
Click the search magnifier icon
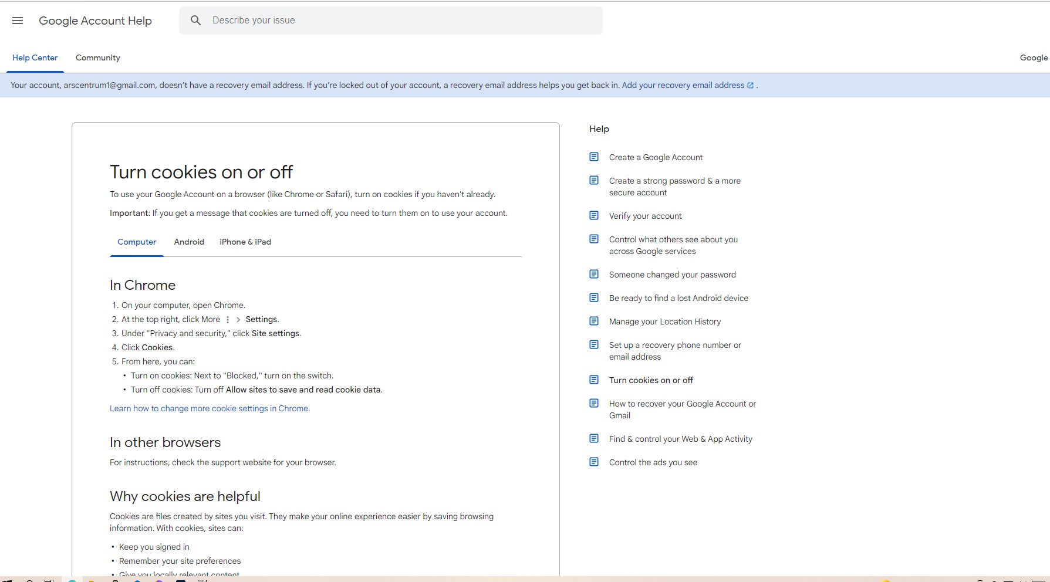tap(196, 21)
